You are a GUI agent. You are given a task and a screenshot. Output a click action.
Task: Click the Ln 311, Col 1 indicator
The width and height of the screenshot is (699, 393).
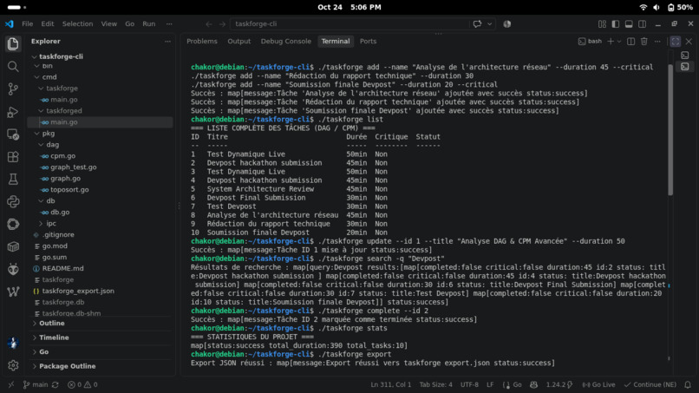391,384
